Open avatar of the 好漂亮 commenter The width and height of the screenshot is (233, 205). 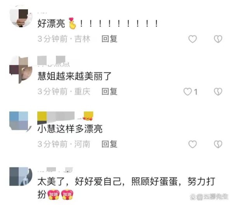coord(21,16)
